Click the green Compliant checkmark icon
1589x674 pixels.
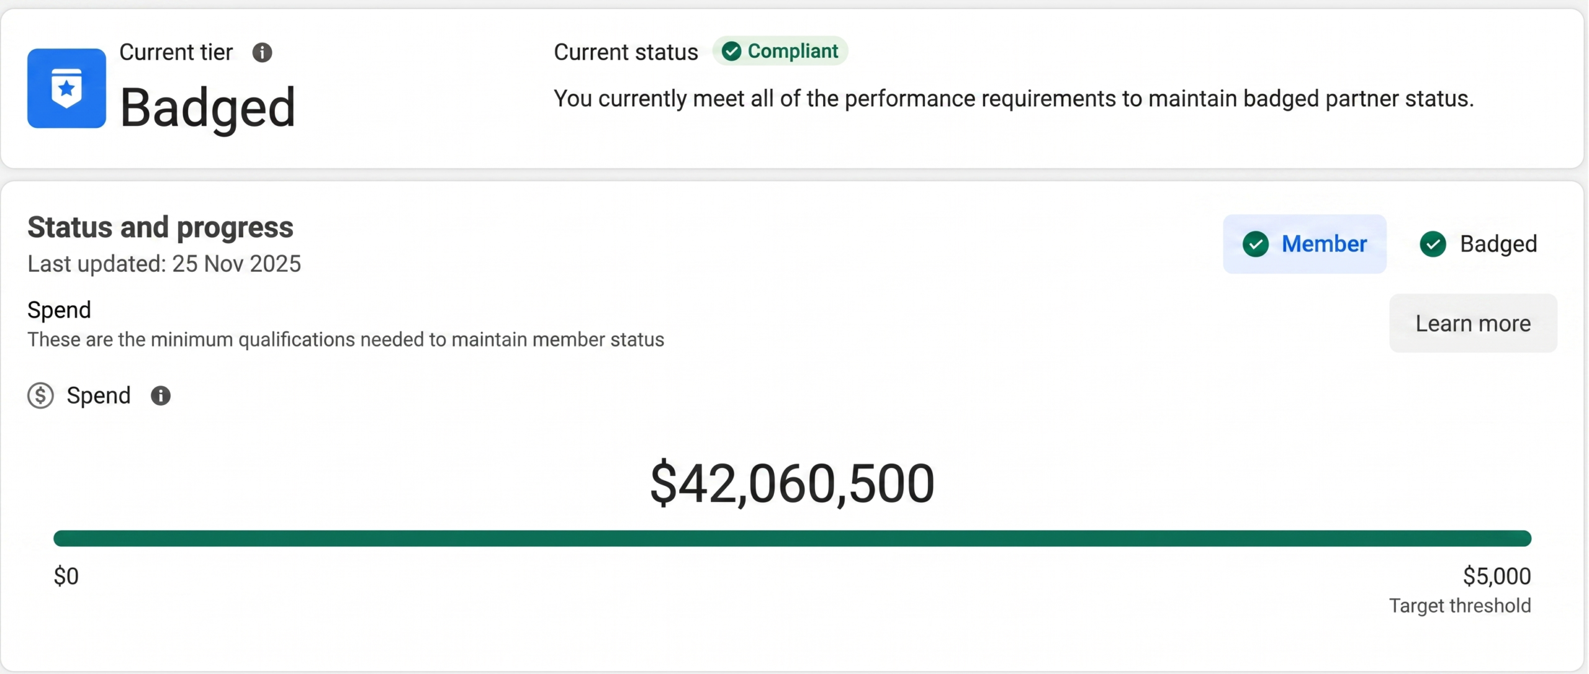(x=731, y=51)
